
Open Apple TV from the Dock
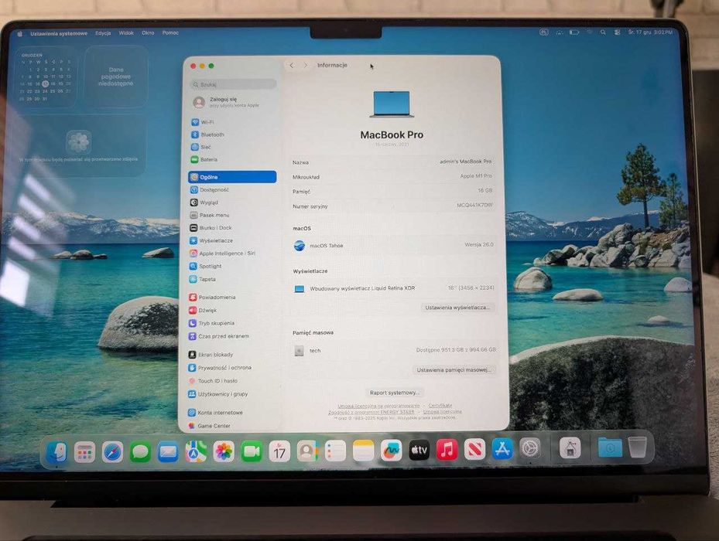pos(419,451)
